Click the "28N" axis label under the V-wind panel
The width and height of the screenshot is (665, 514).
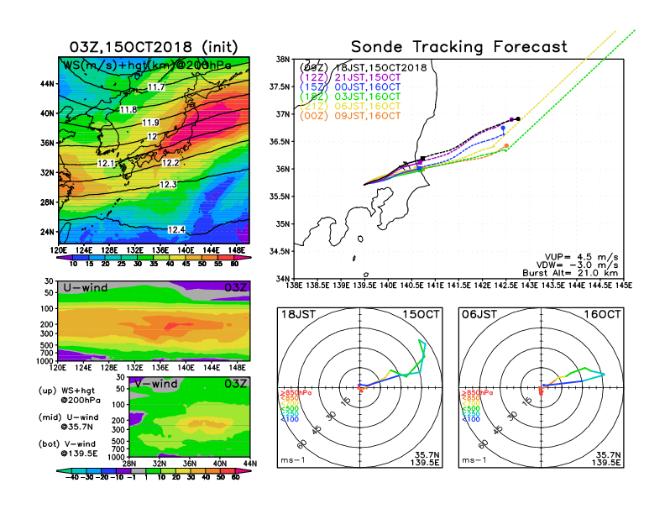129,463
